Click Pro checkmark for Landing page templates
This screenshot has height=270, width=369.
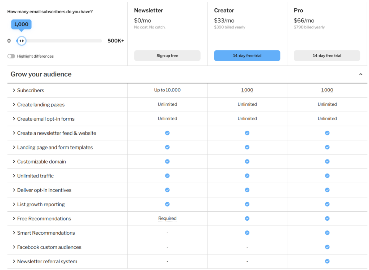click(x=327, y=147)
